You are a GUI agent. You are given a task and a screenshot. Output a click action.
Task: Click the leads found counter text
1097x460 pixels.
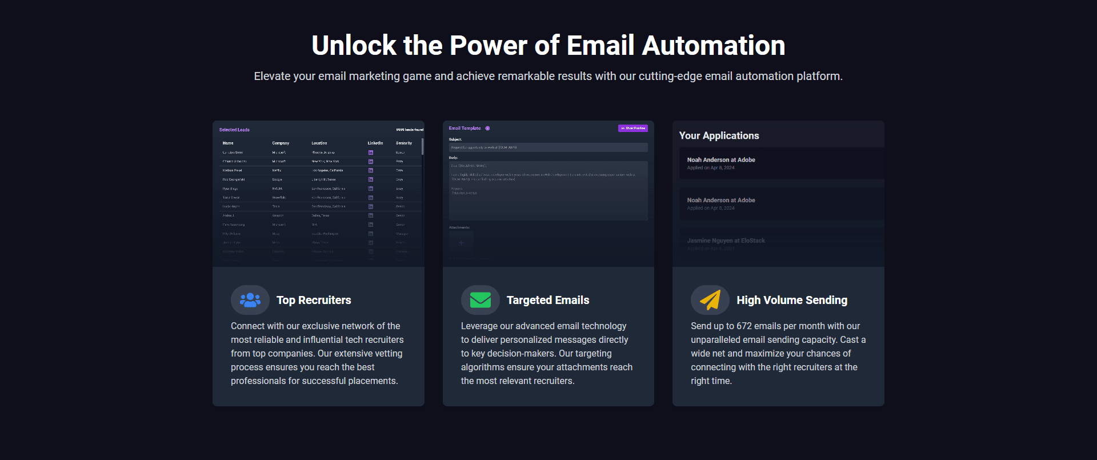410,130
